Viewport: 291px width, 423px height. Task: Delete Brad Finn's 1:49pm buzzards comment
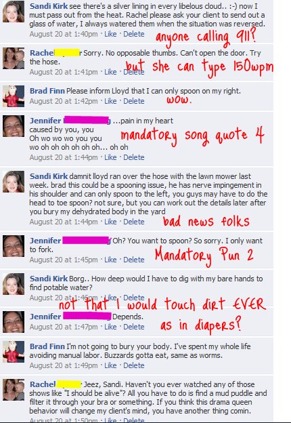[x=134, y=365]
